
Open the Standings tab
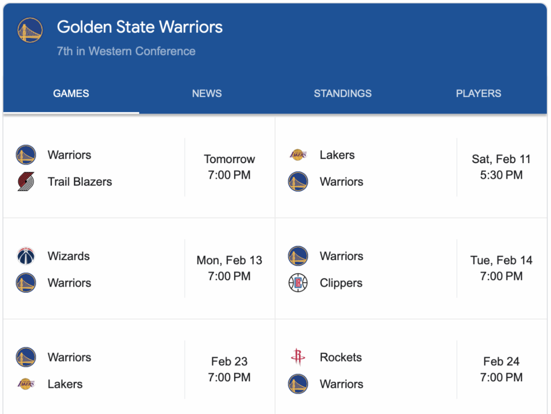(343, 94)
